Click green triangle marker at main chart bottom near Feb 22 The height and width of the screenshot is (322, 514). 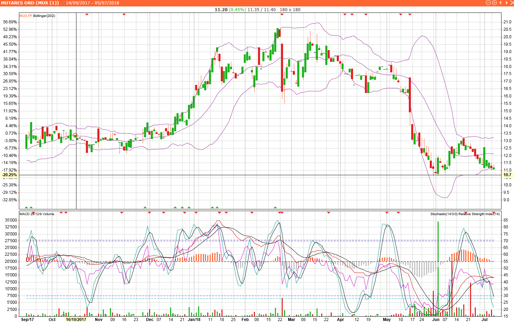pyautogui.click(x=275, y=207)
